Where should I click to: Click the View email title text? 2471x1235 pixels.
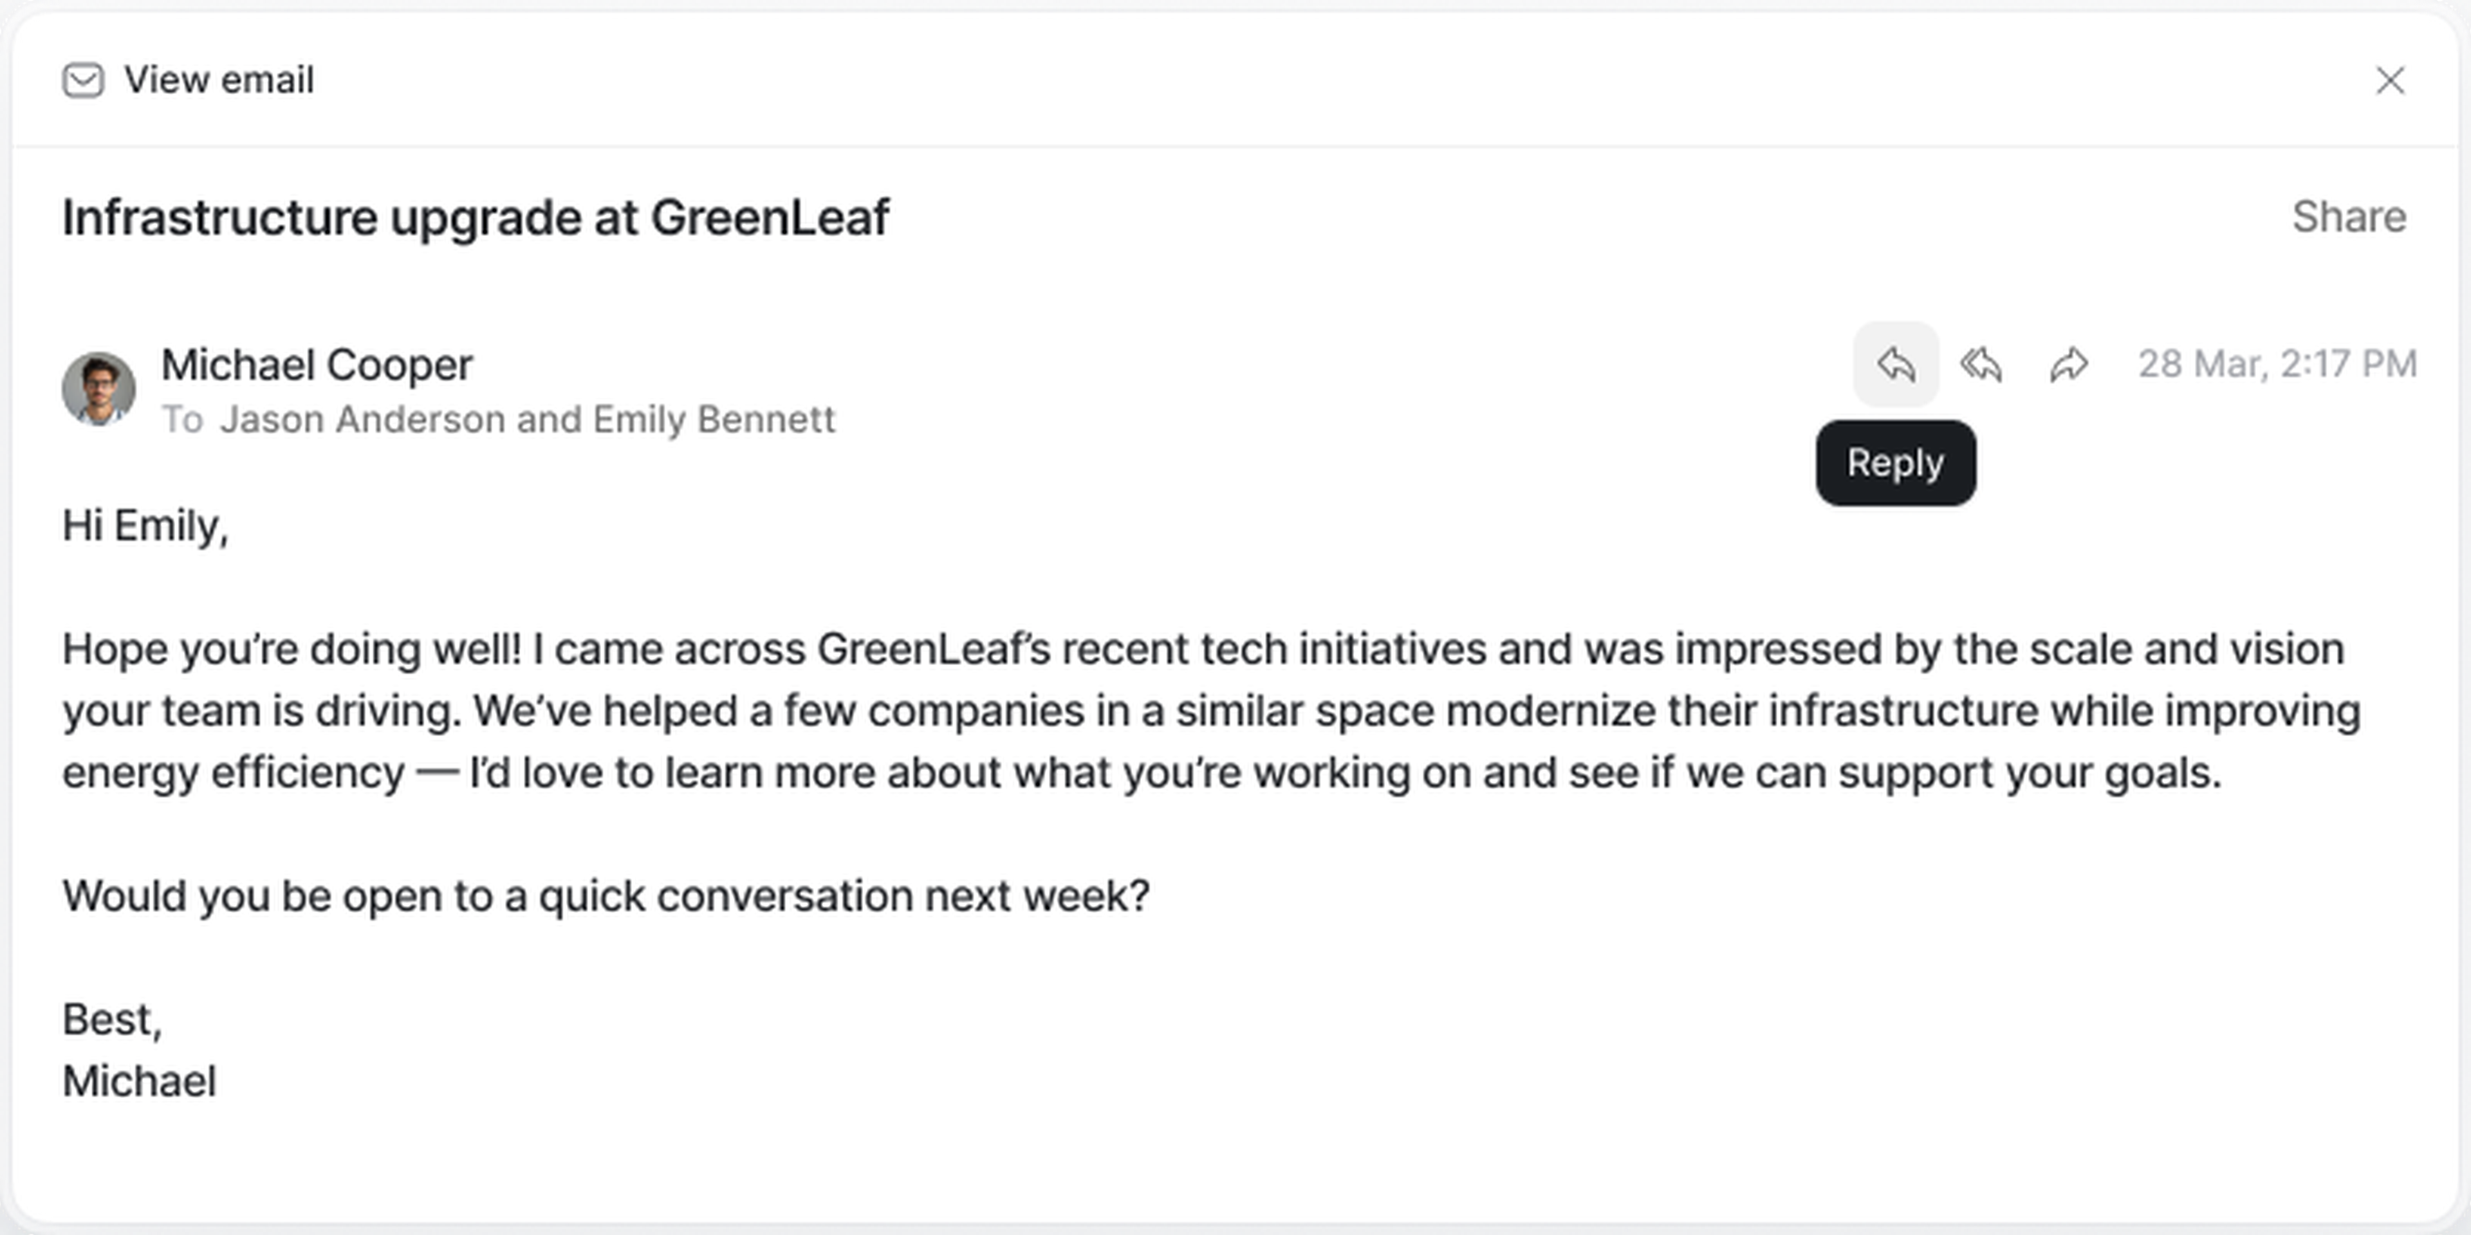[x=219, y=80]
